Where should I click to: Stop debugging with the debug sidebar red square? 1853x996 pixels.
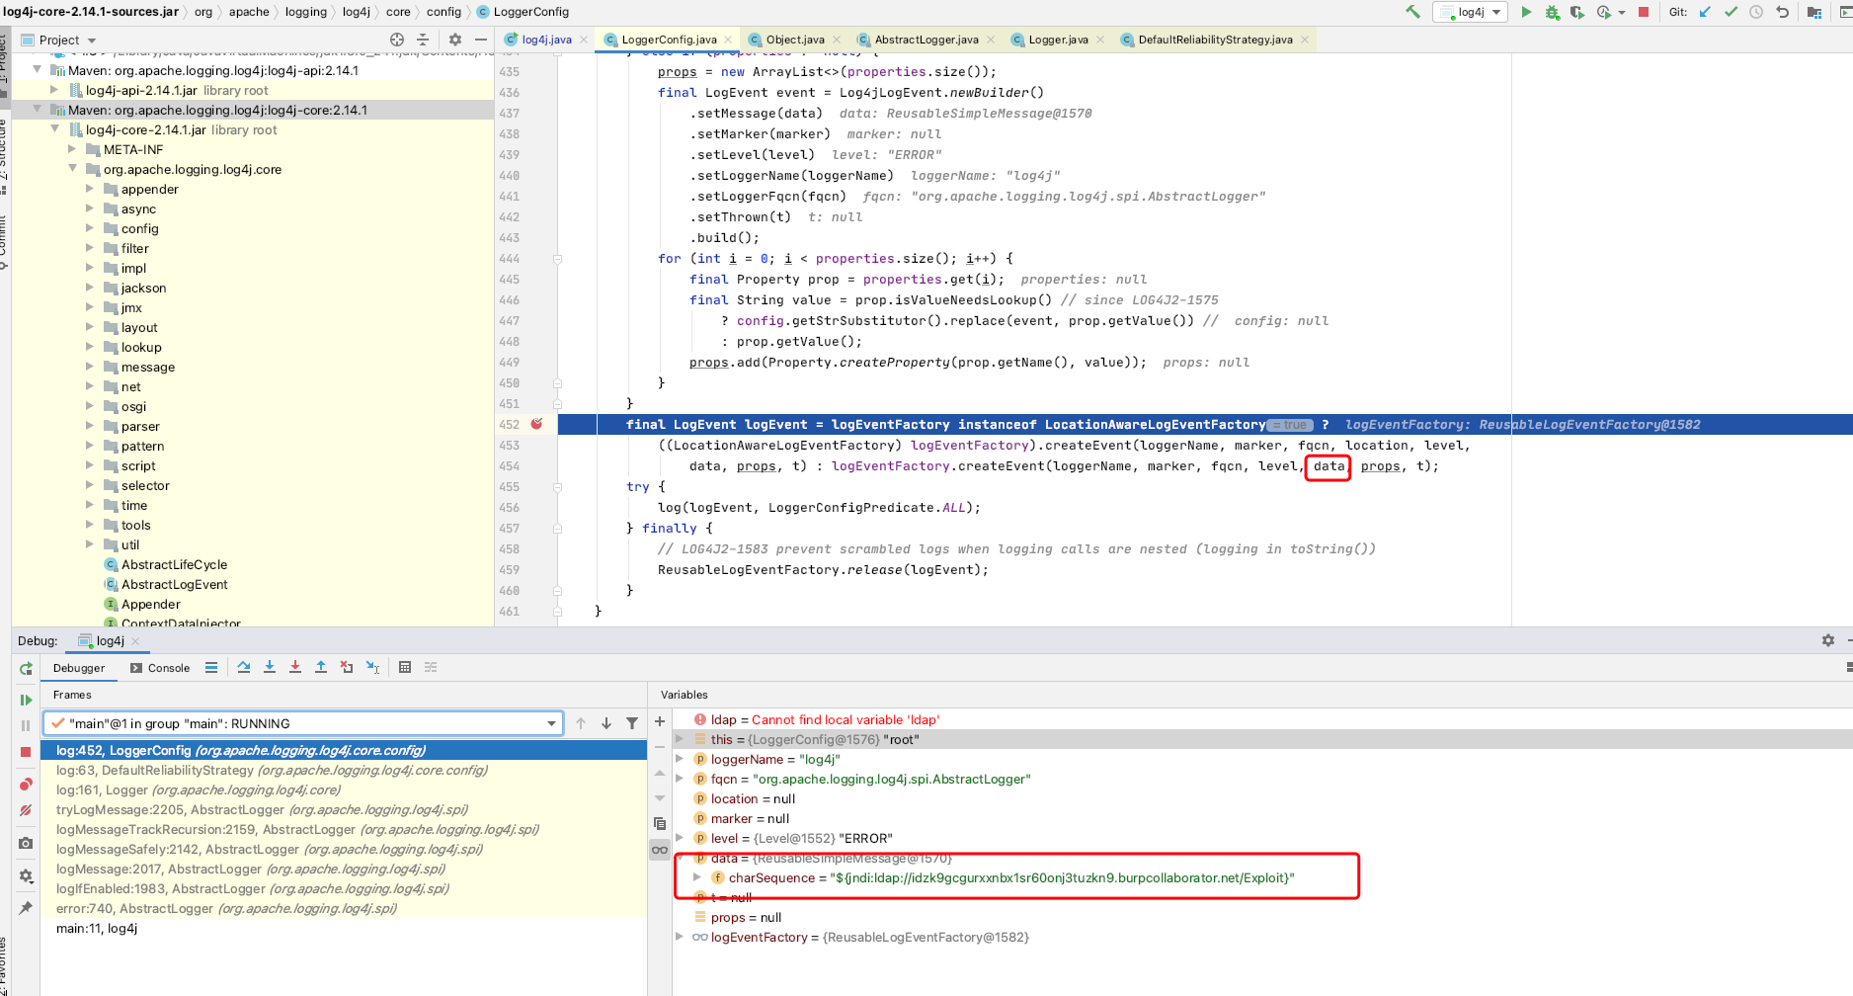pyautogui.click(x=26, y=752)
